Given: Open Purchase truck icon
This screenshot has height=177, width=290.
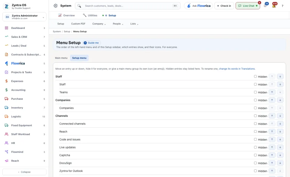Looking at the screenshot, I should point(6,99).
